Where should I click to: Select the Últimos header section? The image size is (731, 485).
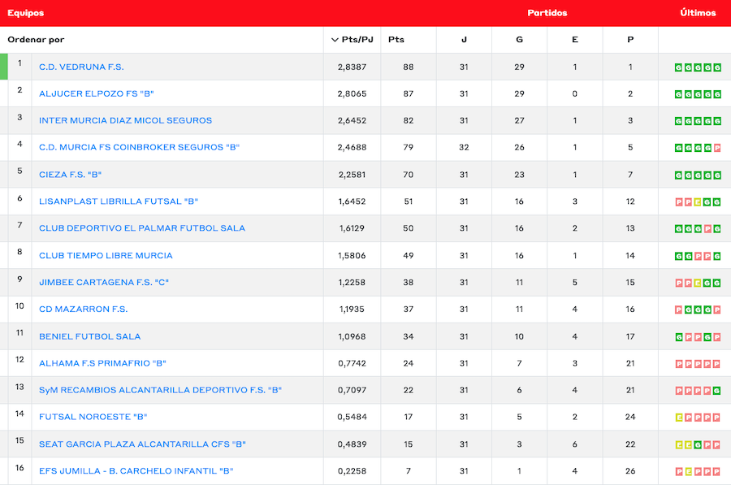(698, 13)
